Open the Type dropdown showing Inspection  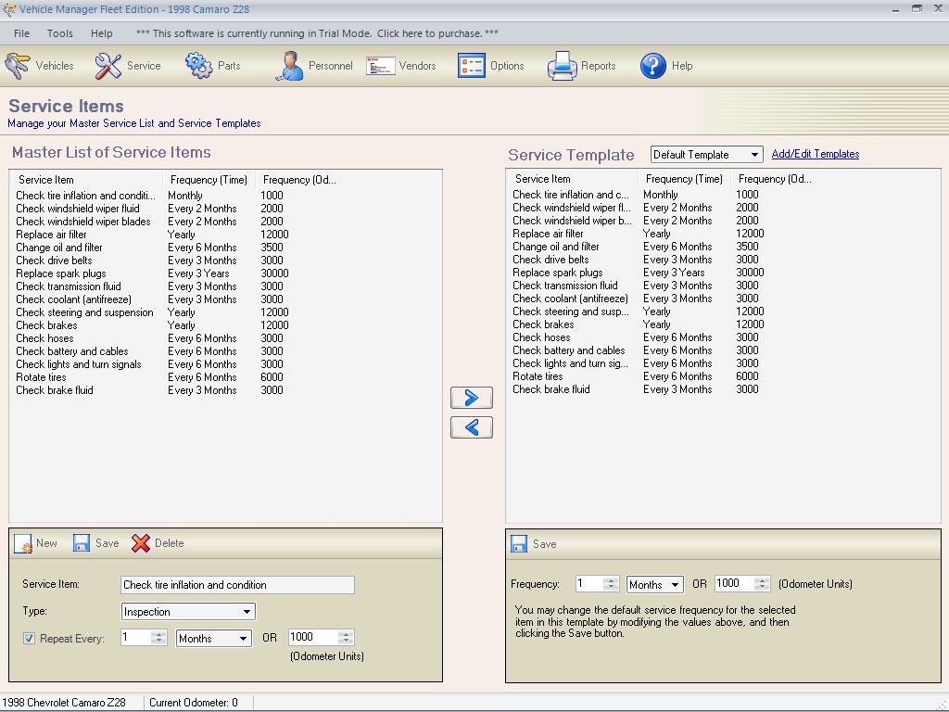(247, 611)
